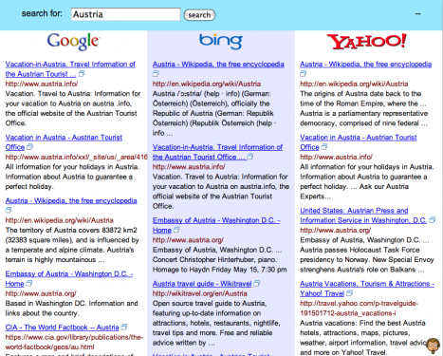Open CIA - The World Factbook -- Austria link
This screenshot has width=443, height=356.
coord(62,328)
